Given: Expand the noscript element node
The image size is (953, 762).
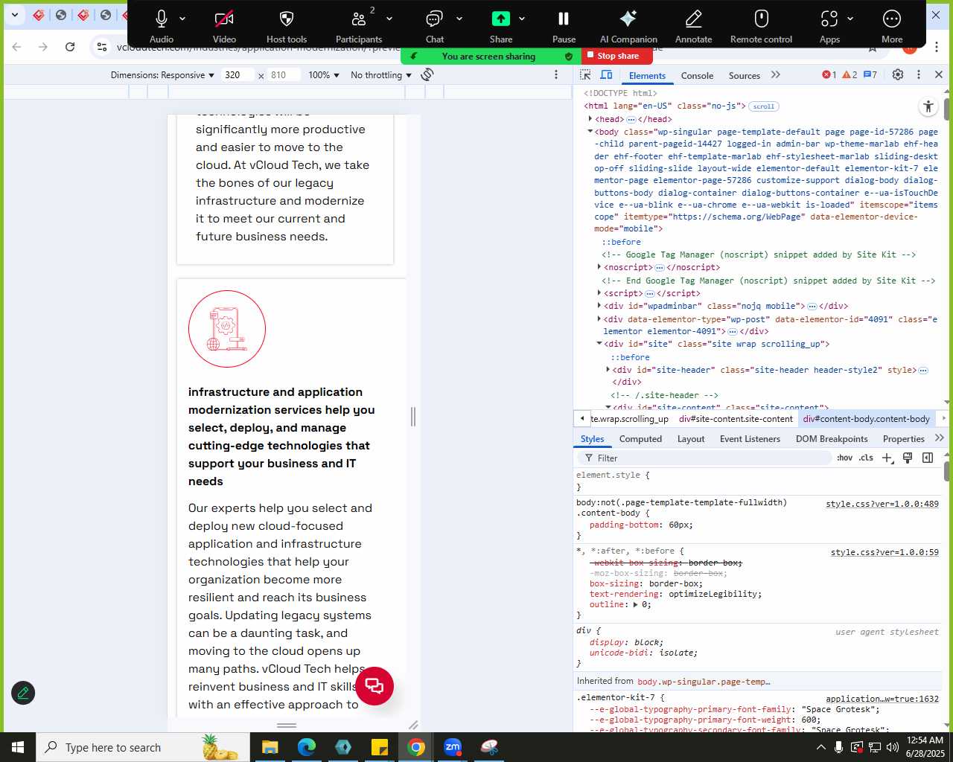Looking at the screenshot, I should click(599, 267).
